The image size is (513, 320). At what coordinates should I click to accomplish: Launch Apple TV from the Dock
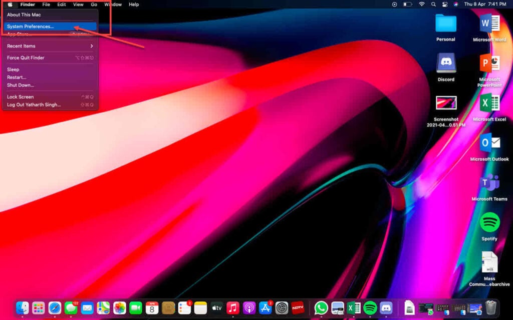click(217, 308)
